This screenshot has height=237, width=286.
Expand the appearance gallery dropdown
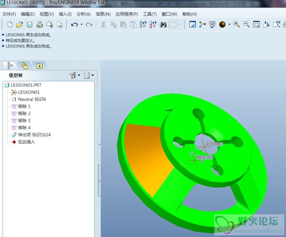pyautogui.click(x=229, y=24)
